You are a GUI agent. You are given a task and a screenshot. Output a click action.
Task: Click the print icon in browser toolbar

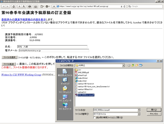[30, 6]
